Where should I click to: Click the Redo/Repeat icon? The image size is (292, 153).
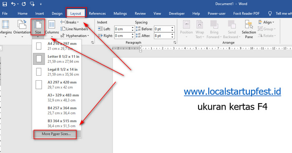[x=24, y=4]
